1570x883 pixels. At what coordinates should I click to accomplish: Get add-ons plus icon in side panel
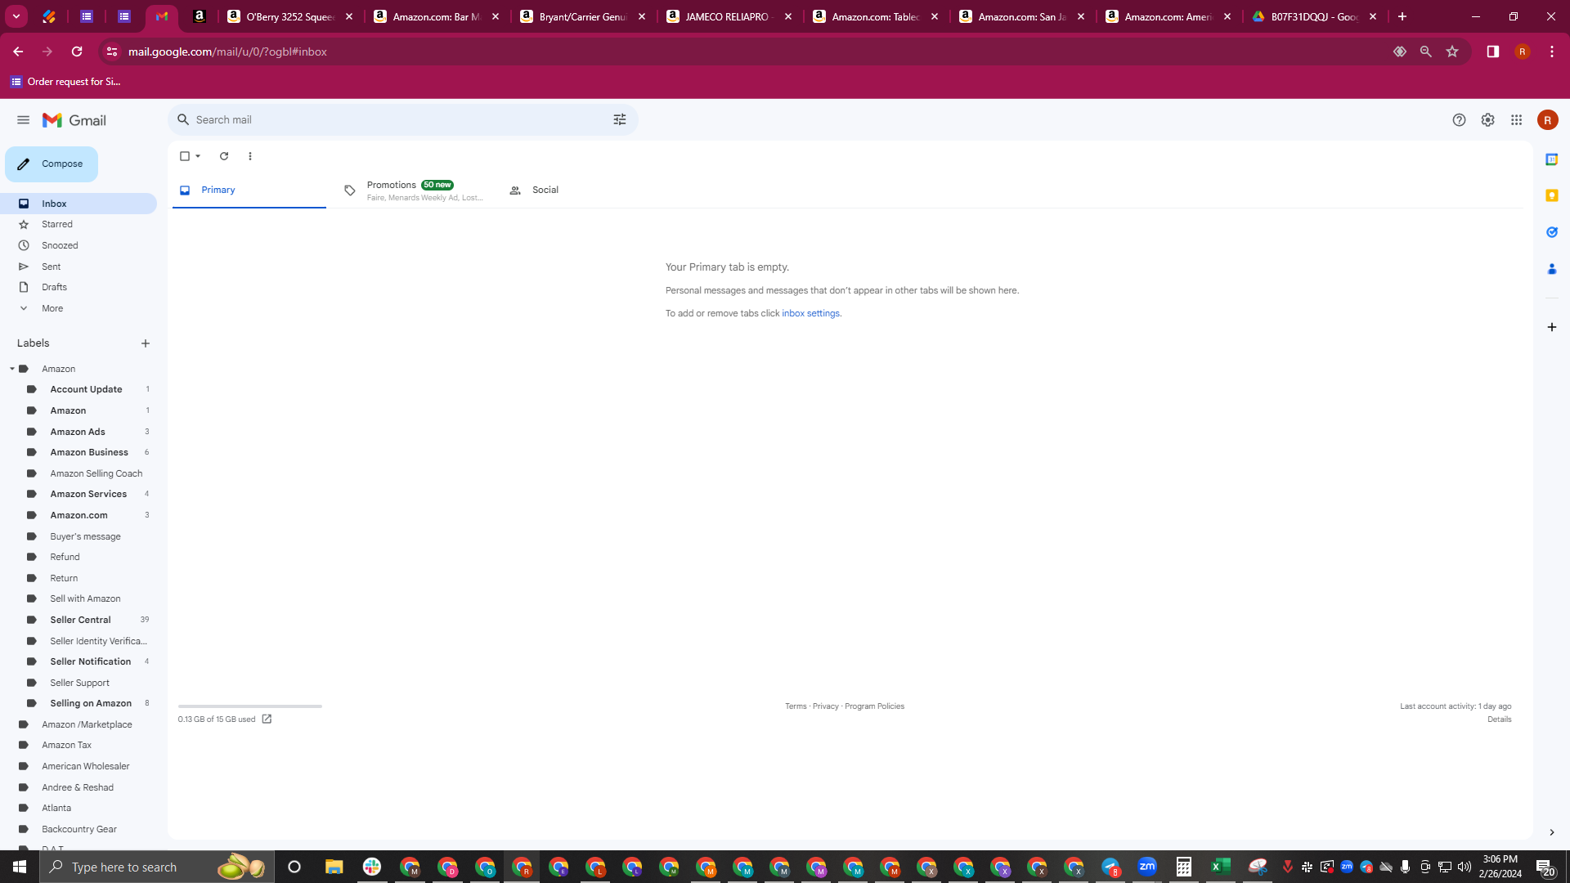pyautogui.click(x=1551, y=327)
